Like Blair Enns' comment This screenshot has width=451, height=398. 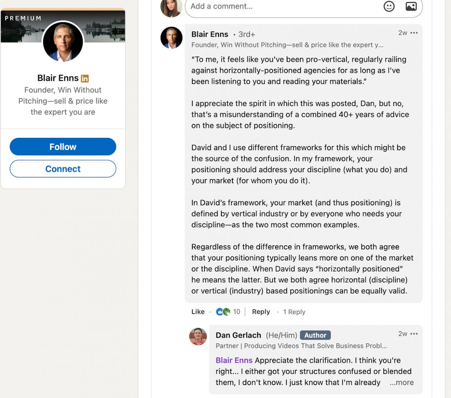(x=197, y=311)
